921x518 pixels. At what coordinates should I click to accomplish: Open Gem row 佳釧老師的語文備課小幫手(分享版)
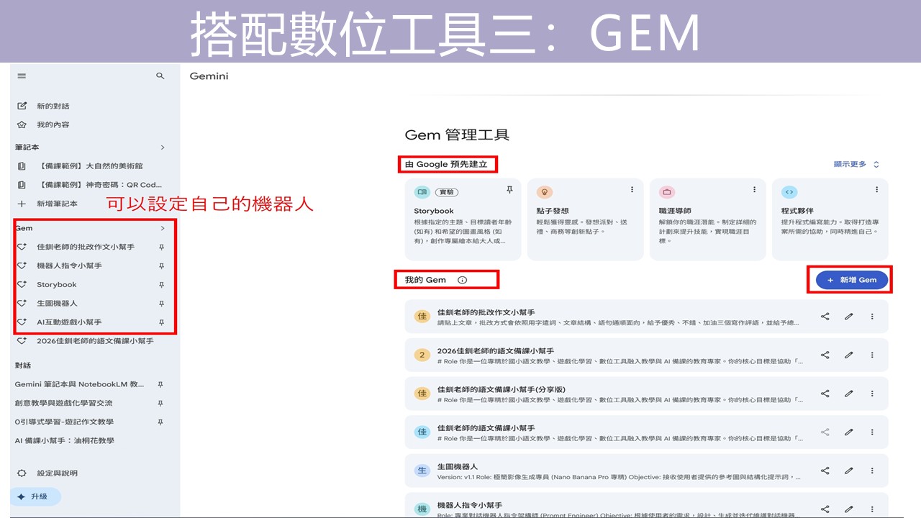tap(646, 394)
